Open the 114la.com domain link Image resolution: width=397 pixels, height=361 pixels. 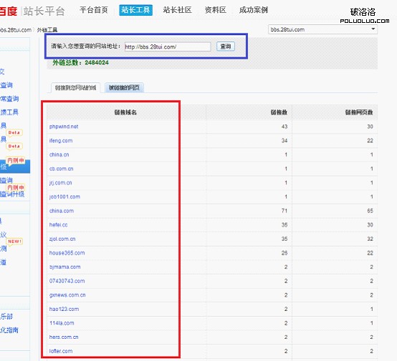[62, 323]
